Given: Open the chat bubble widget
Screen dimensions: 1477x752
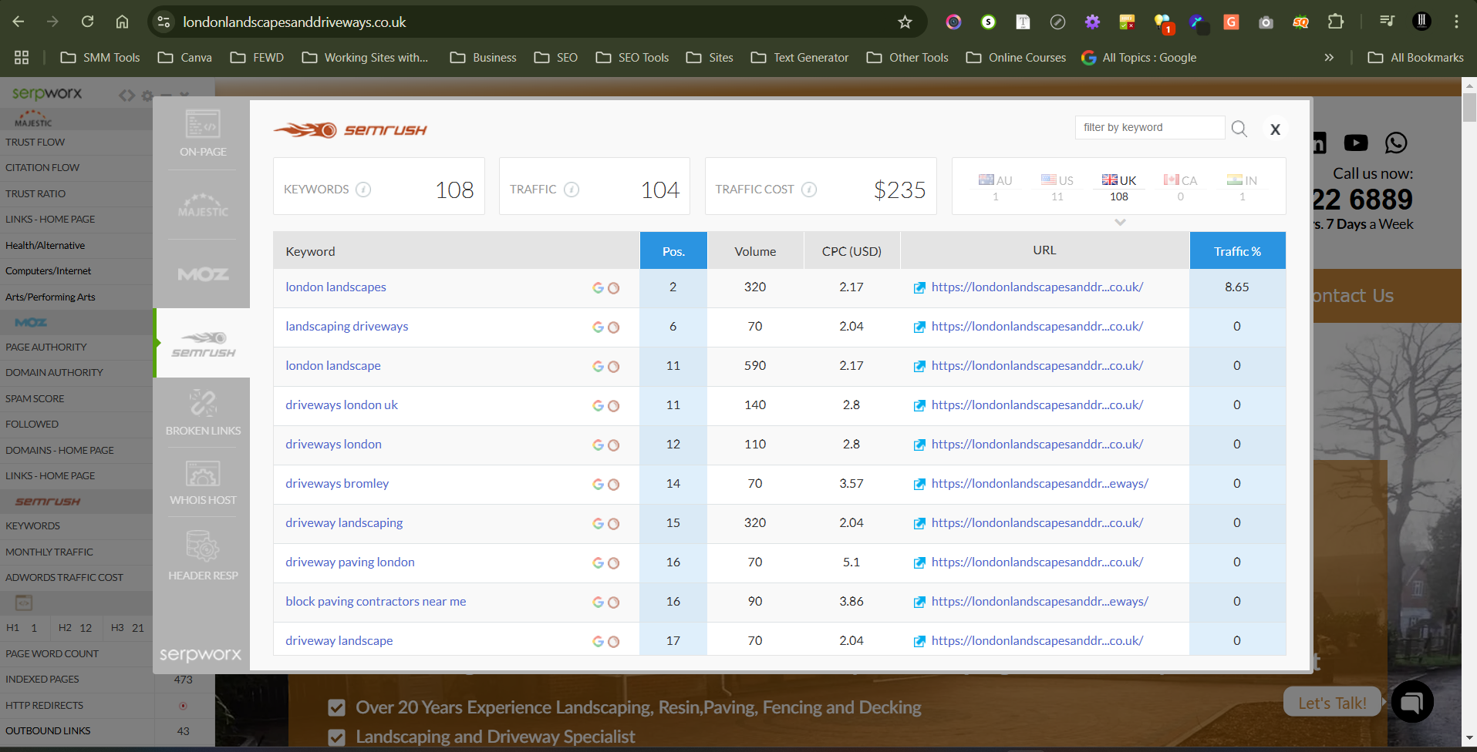Looking at the screenshot, I should click(1412, 701).
